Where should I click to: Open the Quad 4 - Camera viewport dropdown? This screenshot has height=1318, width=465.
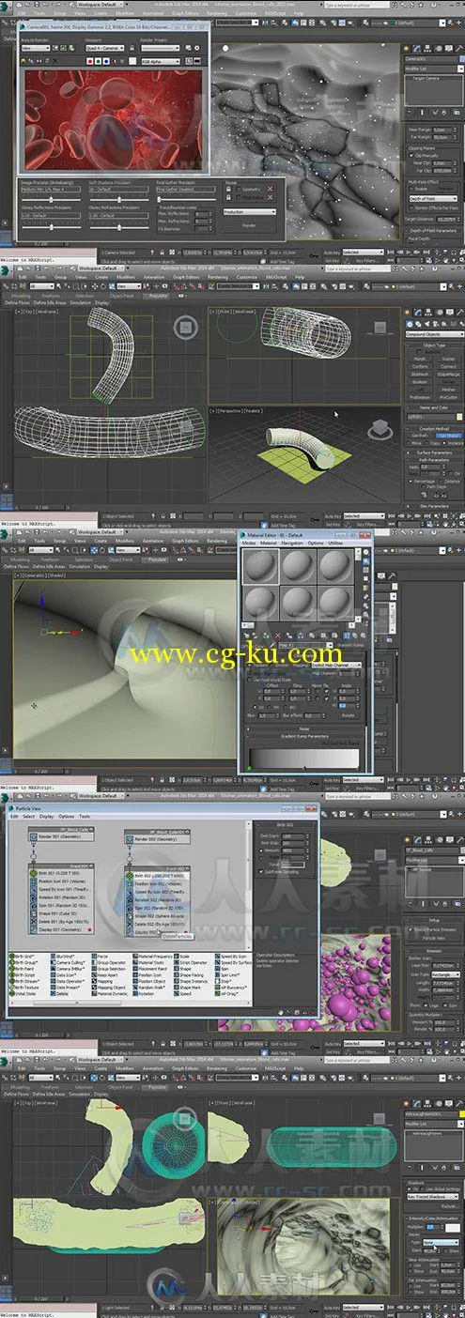[x=103, y=48]
